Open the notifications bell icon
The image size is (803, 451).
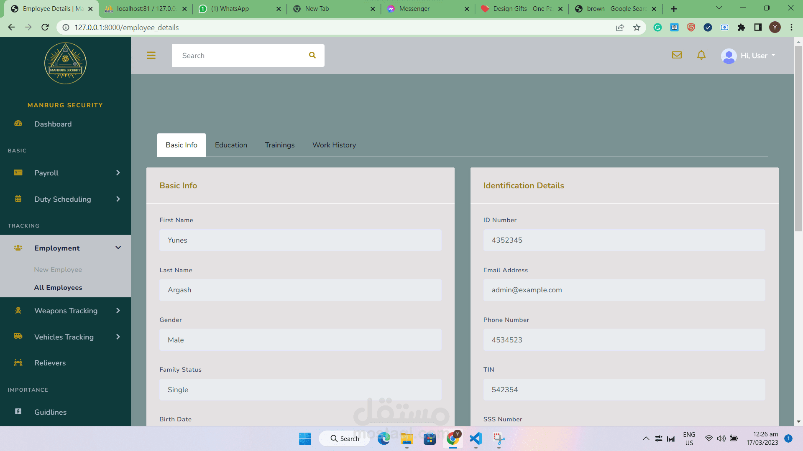click(701, 55)
